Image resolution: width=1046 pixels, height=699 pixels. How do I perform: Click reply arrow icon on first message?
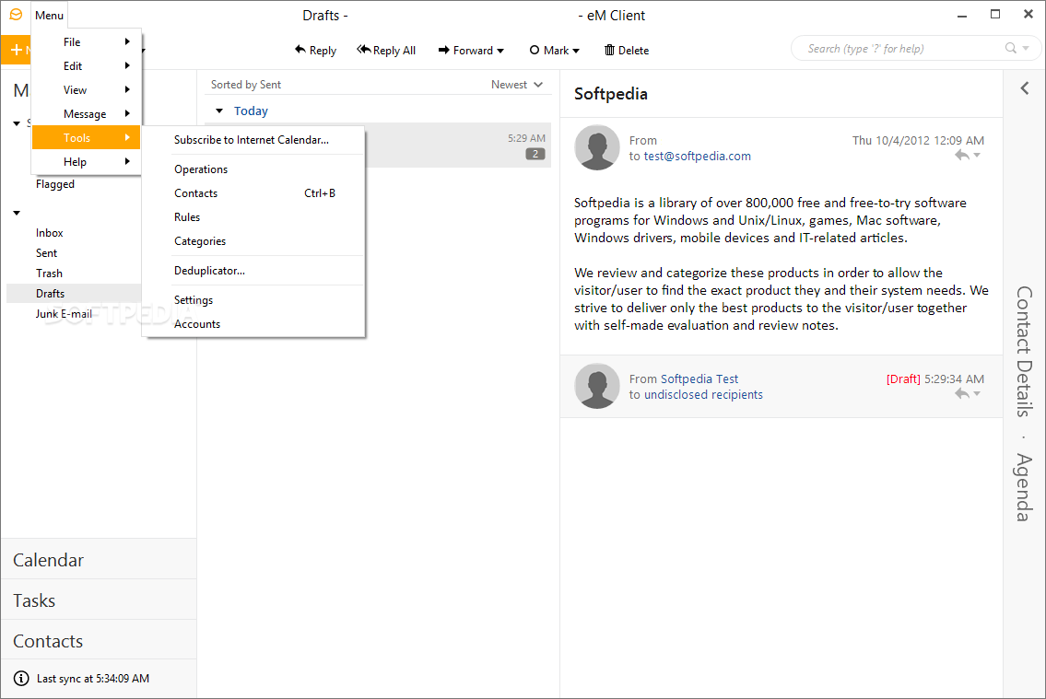point(961,156)
